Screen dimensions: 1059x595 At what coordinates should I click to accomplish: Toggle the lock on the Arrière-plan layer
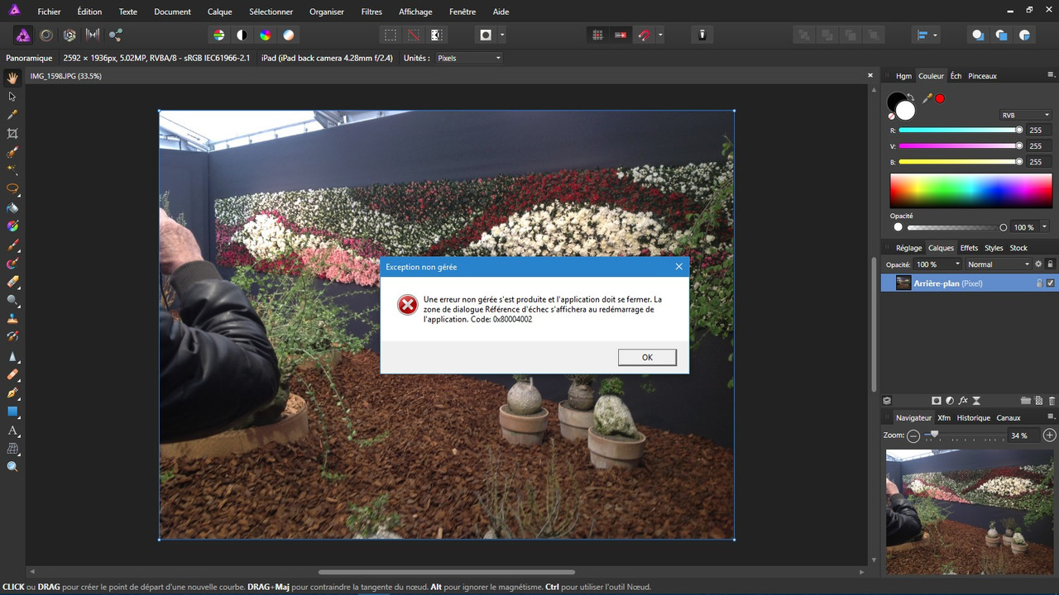pos(1039,283)
